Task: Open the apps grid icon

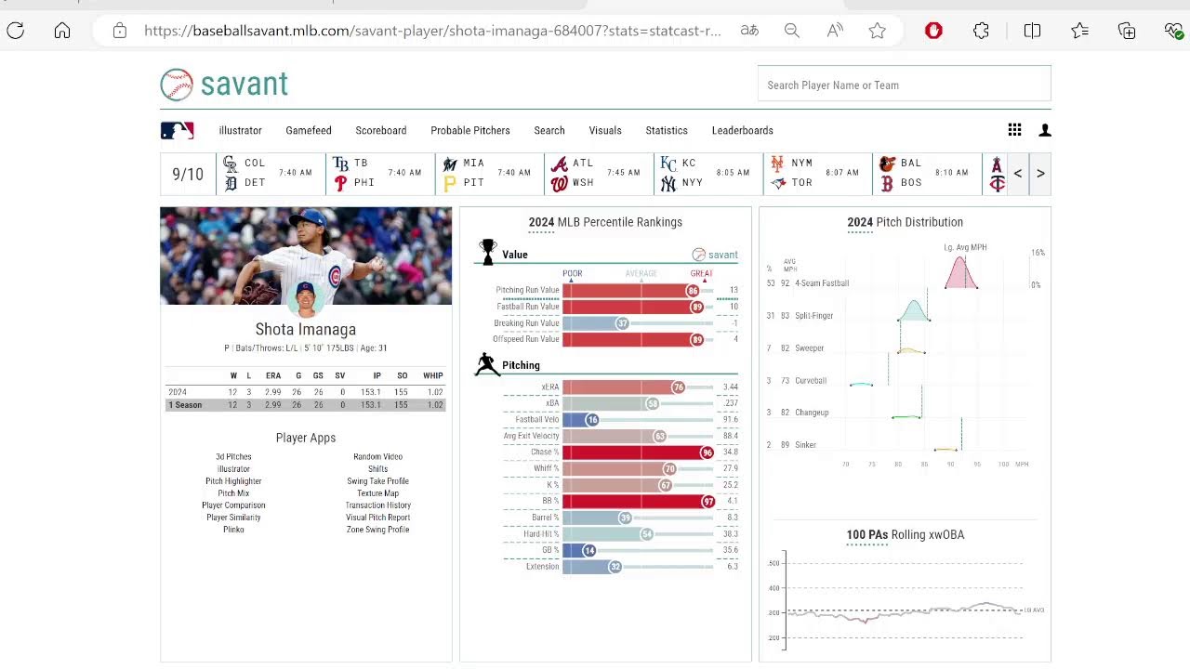Action: coord(1015,130)
